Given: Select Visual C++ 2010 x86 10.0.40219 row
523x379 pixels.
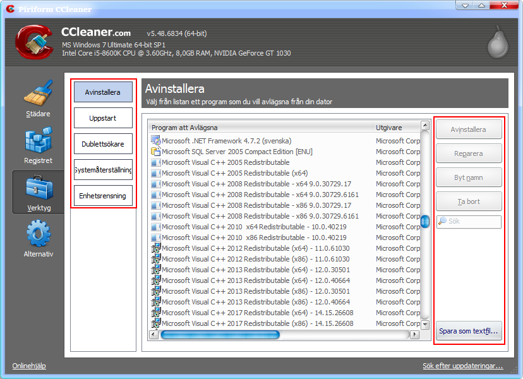Looking at the screenshot, I should click(x=286, y=238).
